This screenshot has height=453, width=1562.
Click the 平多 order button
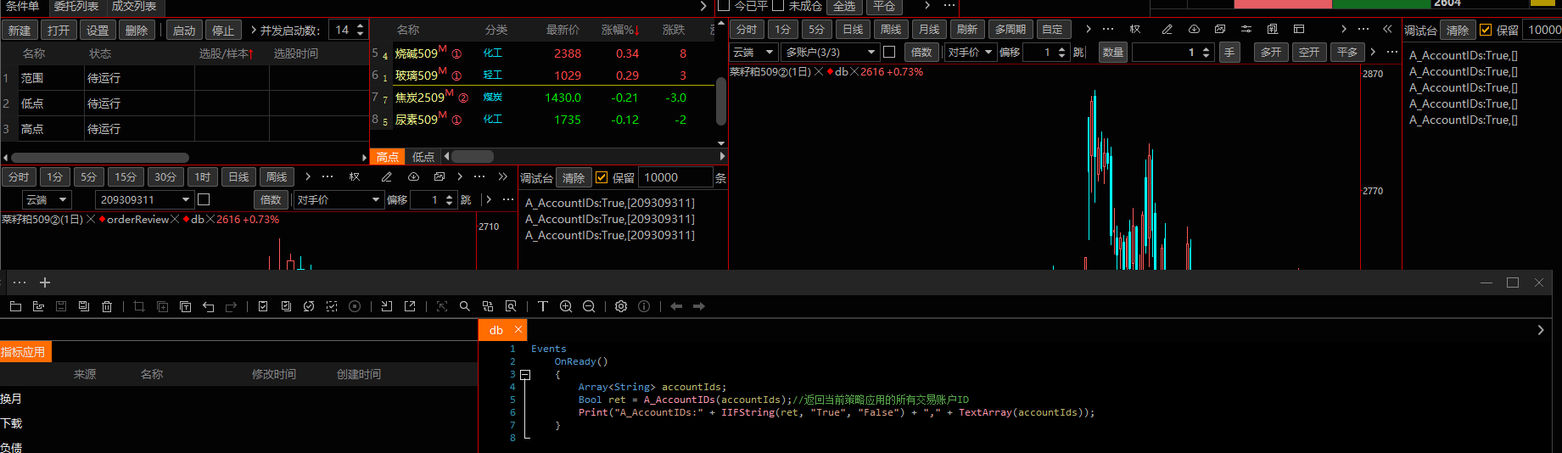pos(1347,52)
